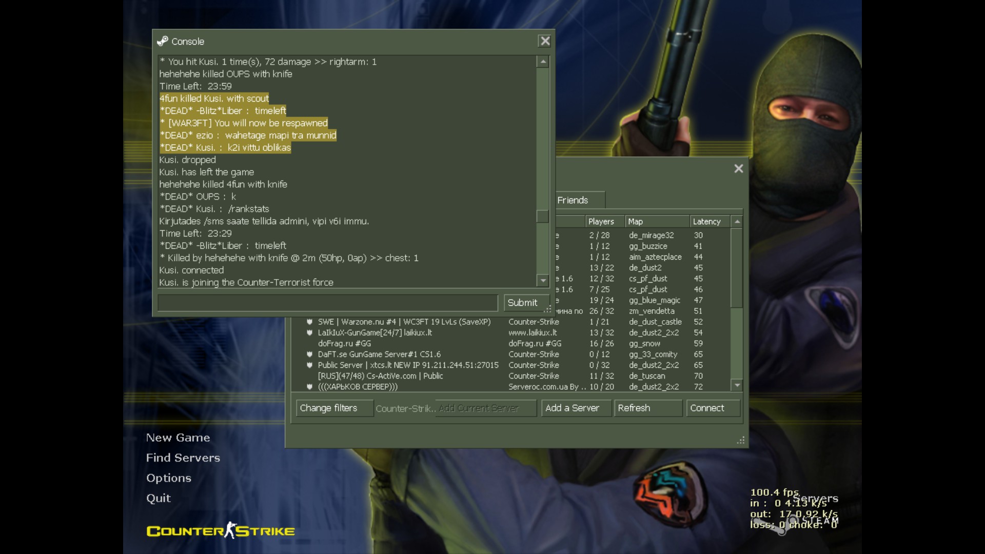The height and width of the screenshot is (554, 985).
Task: Click the www.laikiux.lt game cell
Action: coord(533,333)
